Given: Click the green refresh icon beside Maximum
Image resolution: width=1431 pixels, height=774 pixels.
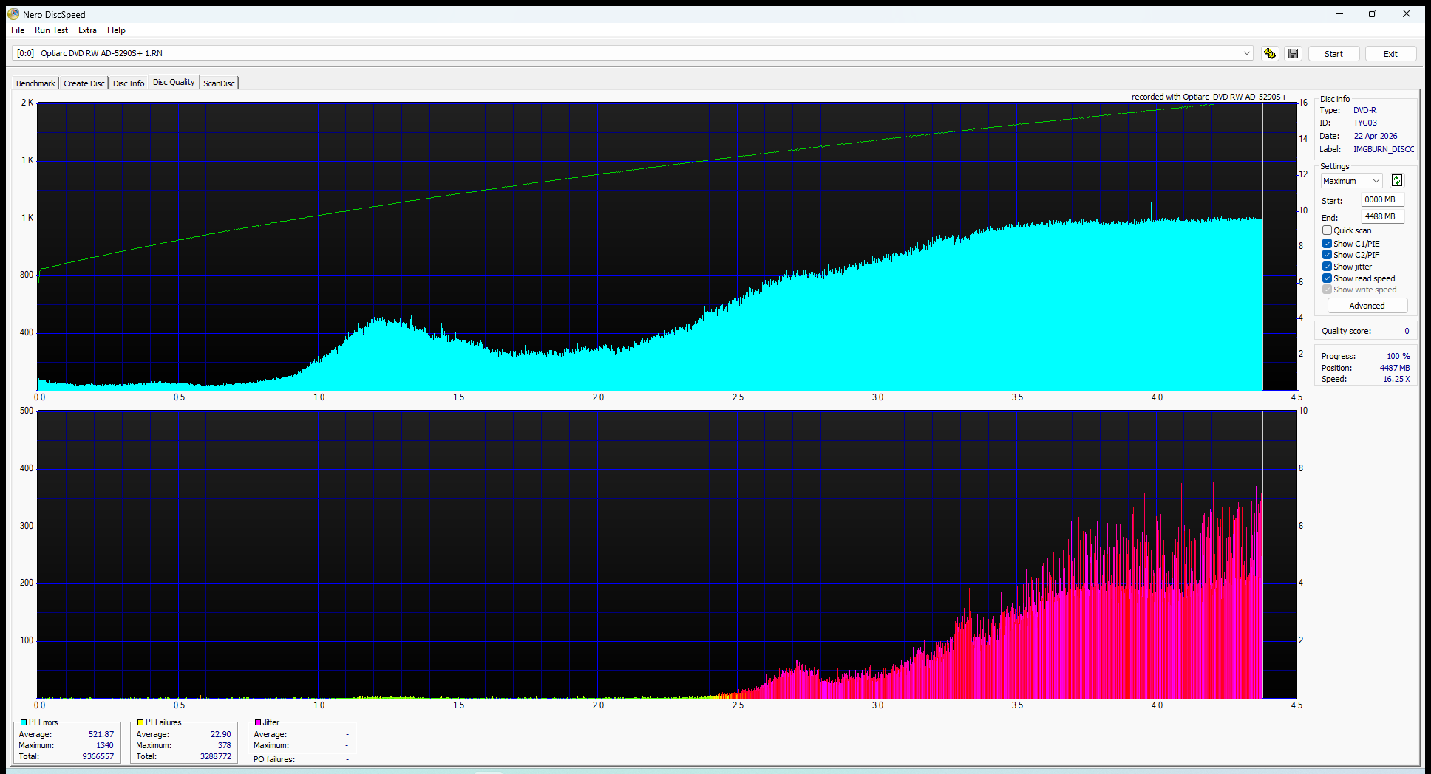Looking at the screenshot, I should (1396, 181).
